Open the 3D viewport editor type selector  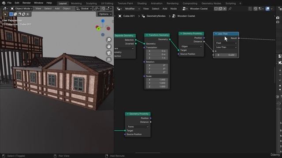tap(5, 9)
